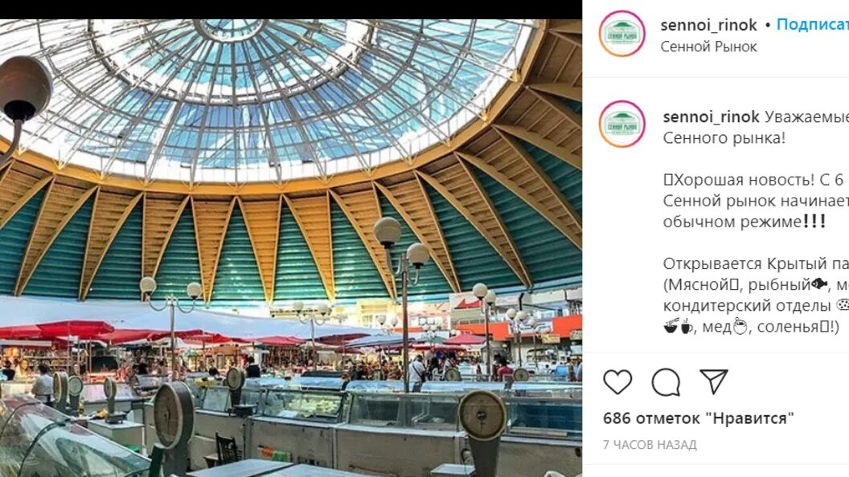Open the post timestamp 7 часов назад

click(650, 445)
